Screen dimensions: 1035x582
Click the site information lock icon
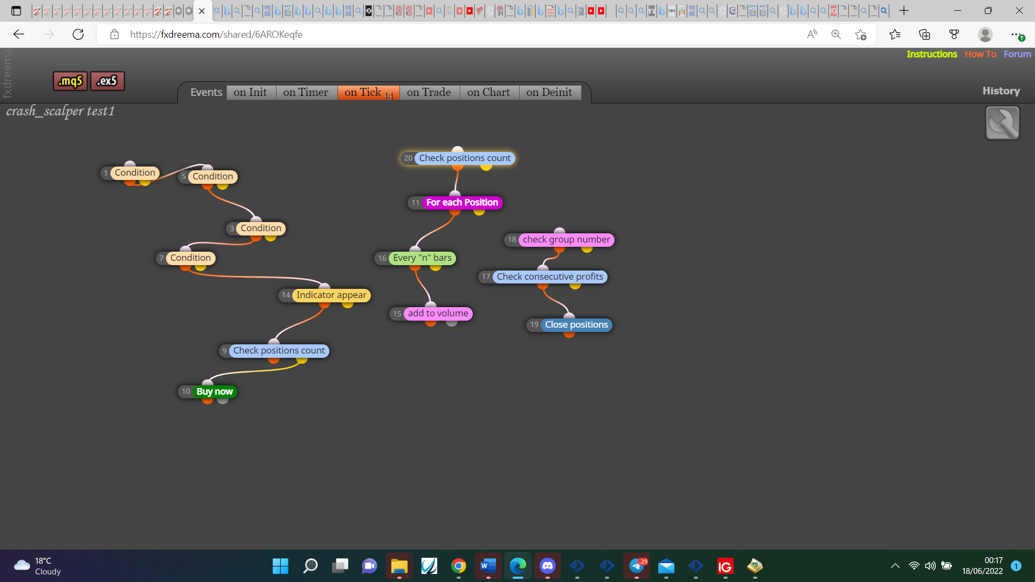pyautogui.click(x=114, y=34)
